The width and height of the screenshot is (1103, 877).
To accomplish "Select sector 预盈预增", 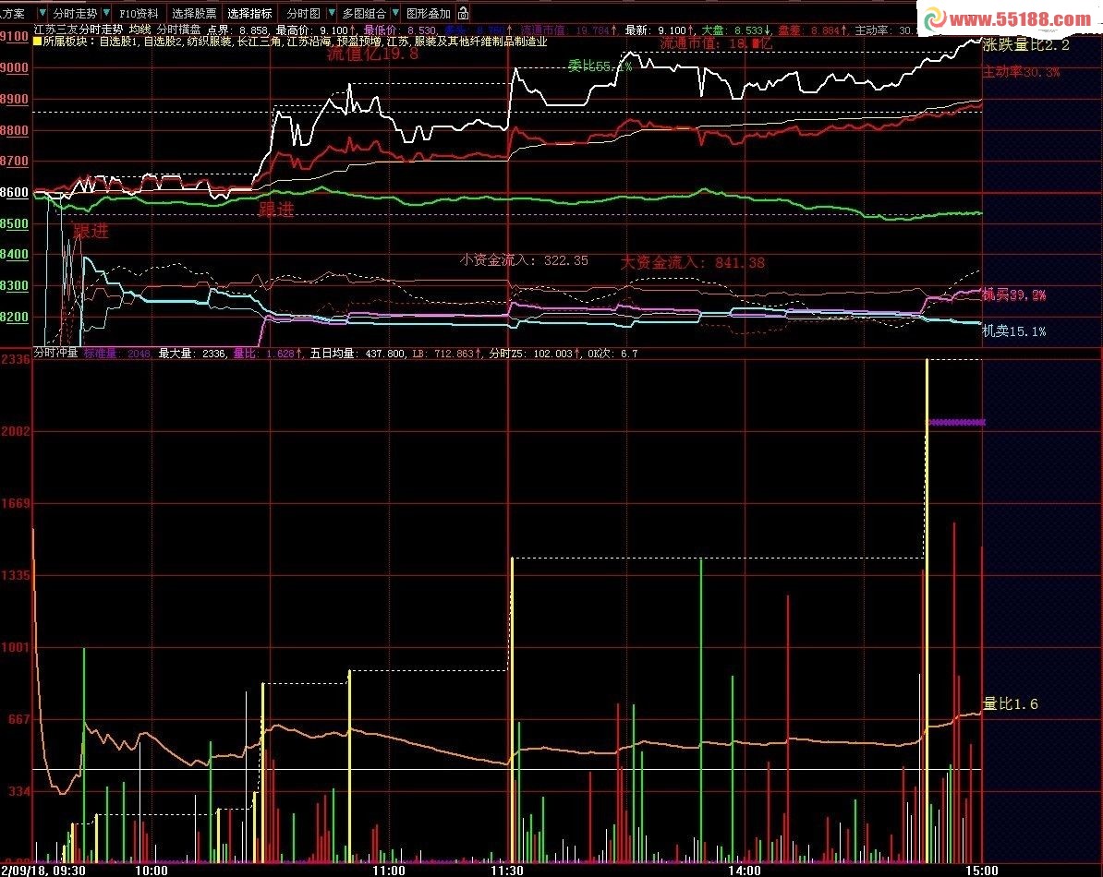I will [358, 42].
